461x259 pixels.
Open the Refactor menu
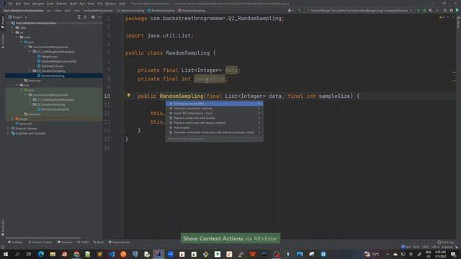coord(62,4)
